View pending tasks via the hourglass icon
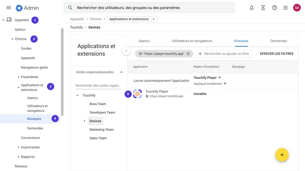The width and height of the screenshot is (305, 171). [263, 8]
